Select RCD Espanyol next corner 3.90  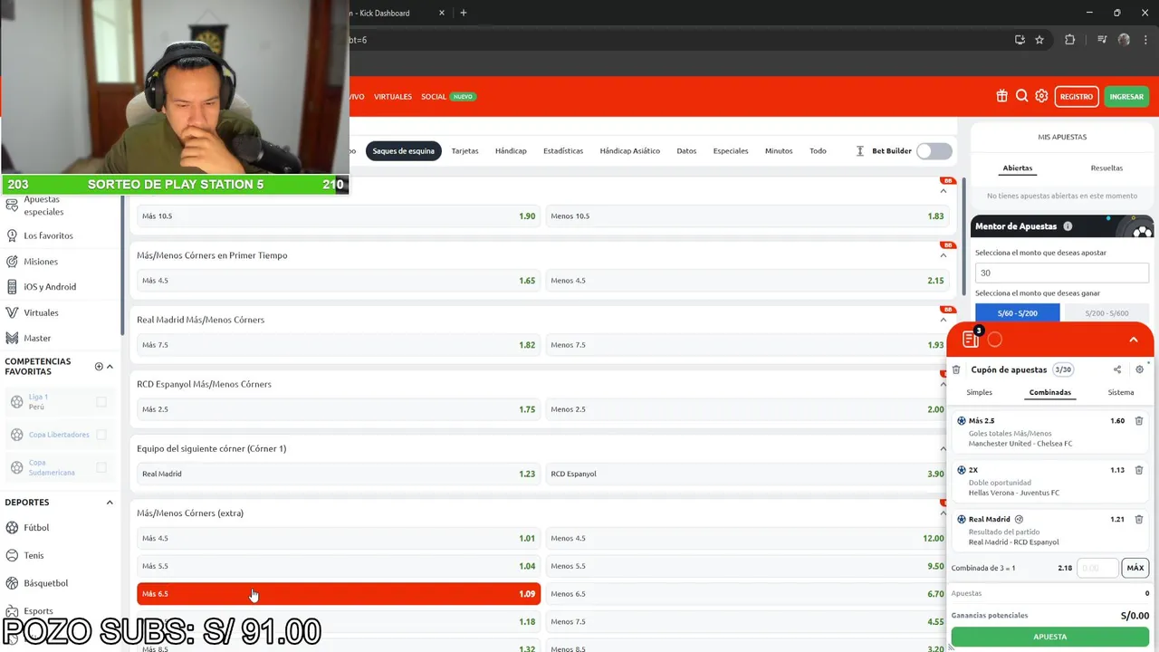tap(747, 474)
